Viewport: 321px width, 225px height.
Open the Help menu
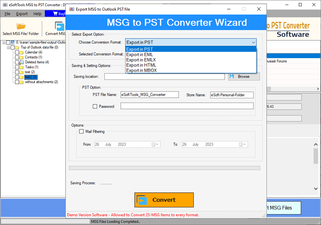[37, 14]
